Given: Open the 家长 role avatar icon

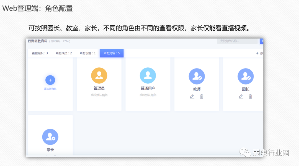Looking at the screenshot, I should [x=50, y=137].
